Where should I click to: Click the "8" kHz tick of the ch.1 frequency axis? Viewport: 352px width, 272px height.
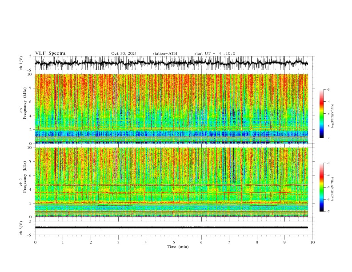pos(31,88)
